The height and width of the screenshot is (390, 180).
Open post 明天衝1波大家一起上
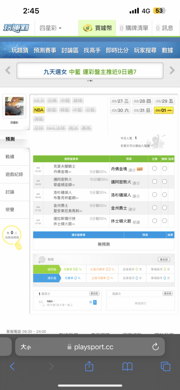60,305
